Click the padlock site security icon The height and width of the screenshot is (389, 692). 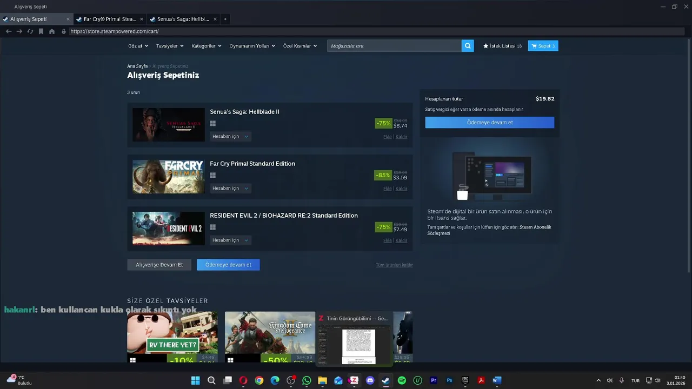tap(64, 31)
